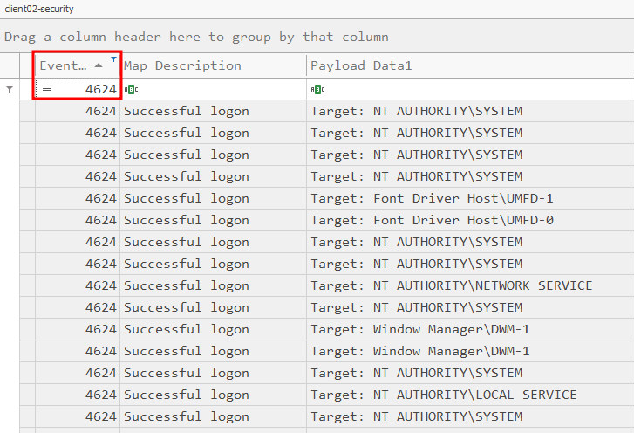
Task: Click the Event ID cell in UMFD-0 row
Action: tap(99, 220)
